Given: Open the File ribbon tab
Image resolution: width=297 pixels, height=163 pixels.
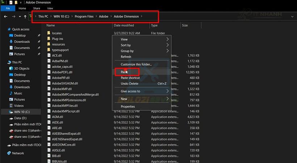Looking at the screenshot, I should (8, 8).
